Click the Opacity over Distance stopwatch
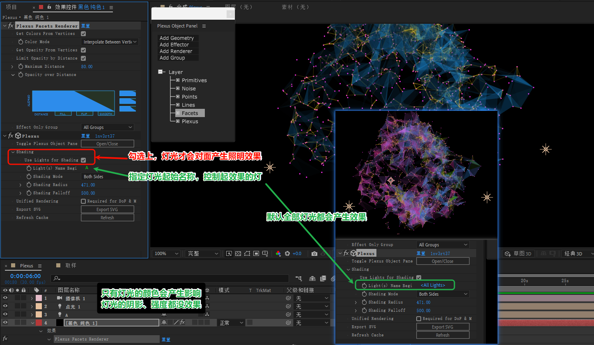The width and height of the screenshot is (594, 345). [x=21, y=75]
